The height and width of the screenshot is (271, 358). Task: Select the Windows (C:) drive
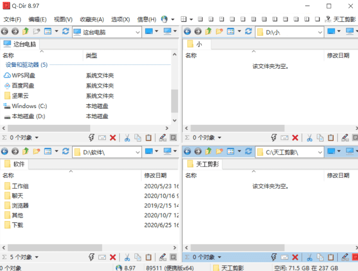pyautogui.click(x=25, y=106)
